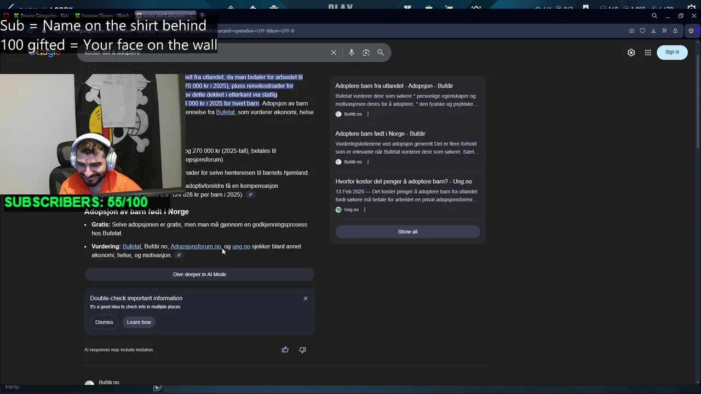Open Bufetat link in Vurdering bullet
Image resolution: width=701 pixels, height=394 pixels.
point(131,246)
